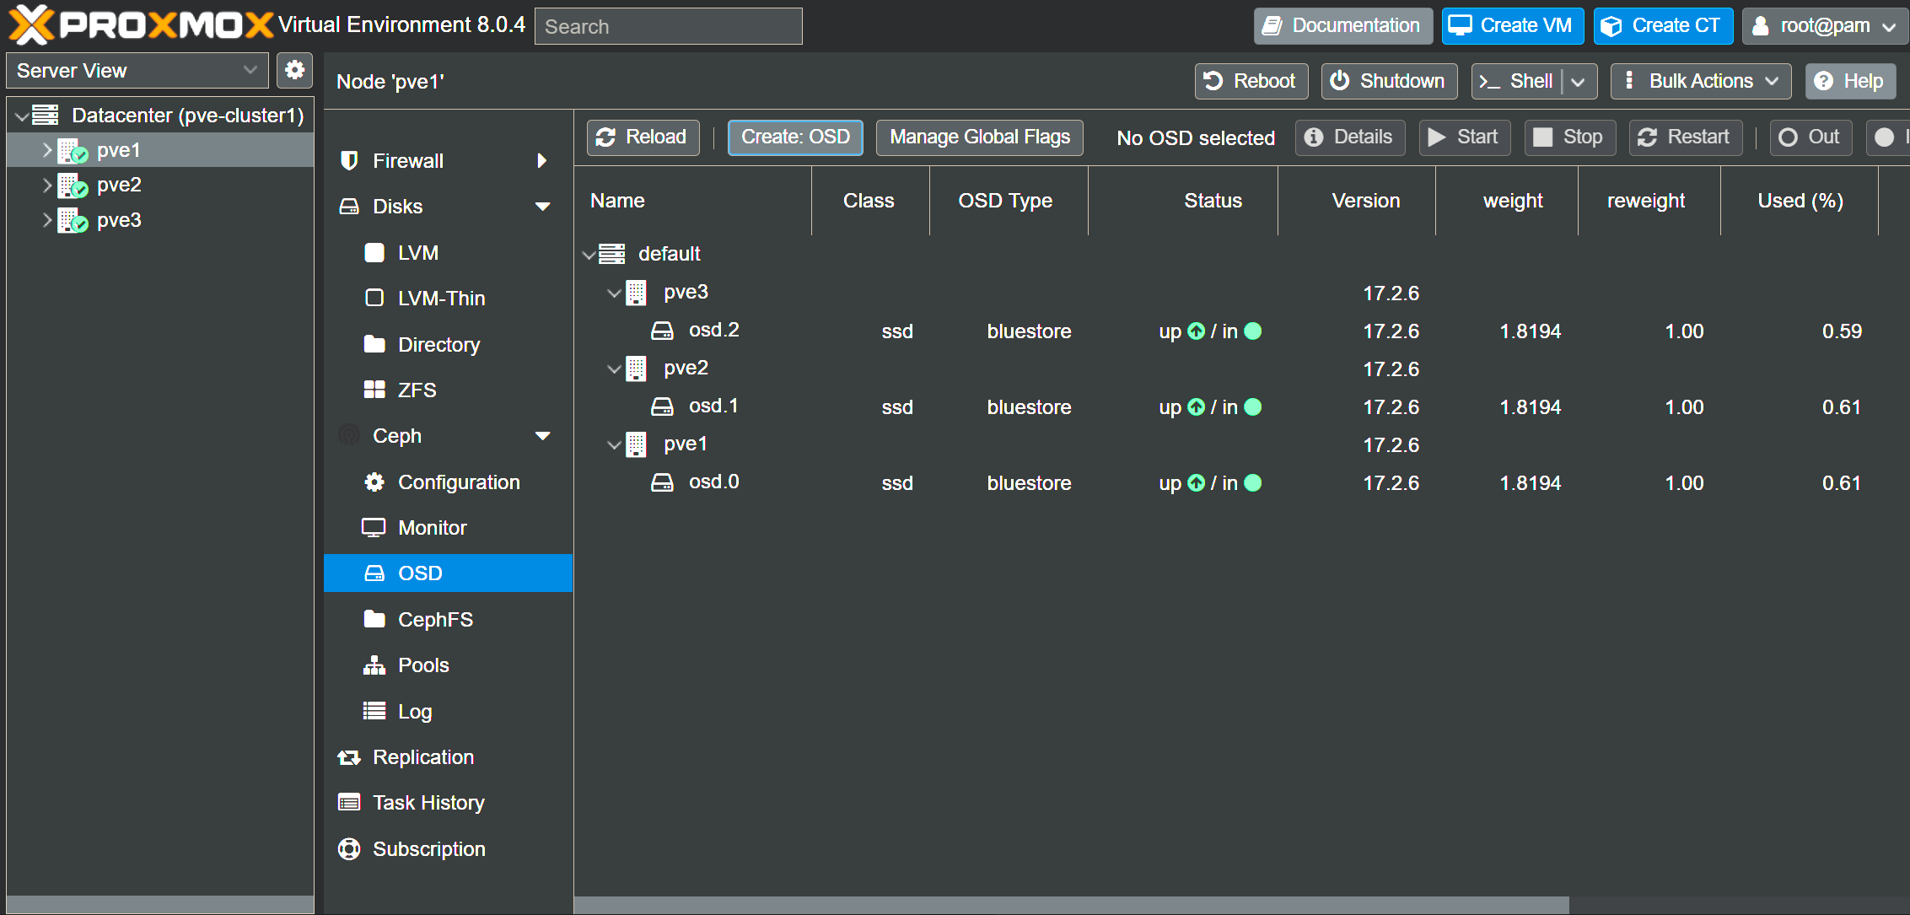Click the Replication retweet icon

click(349, 757)
